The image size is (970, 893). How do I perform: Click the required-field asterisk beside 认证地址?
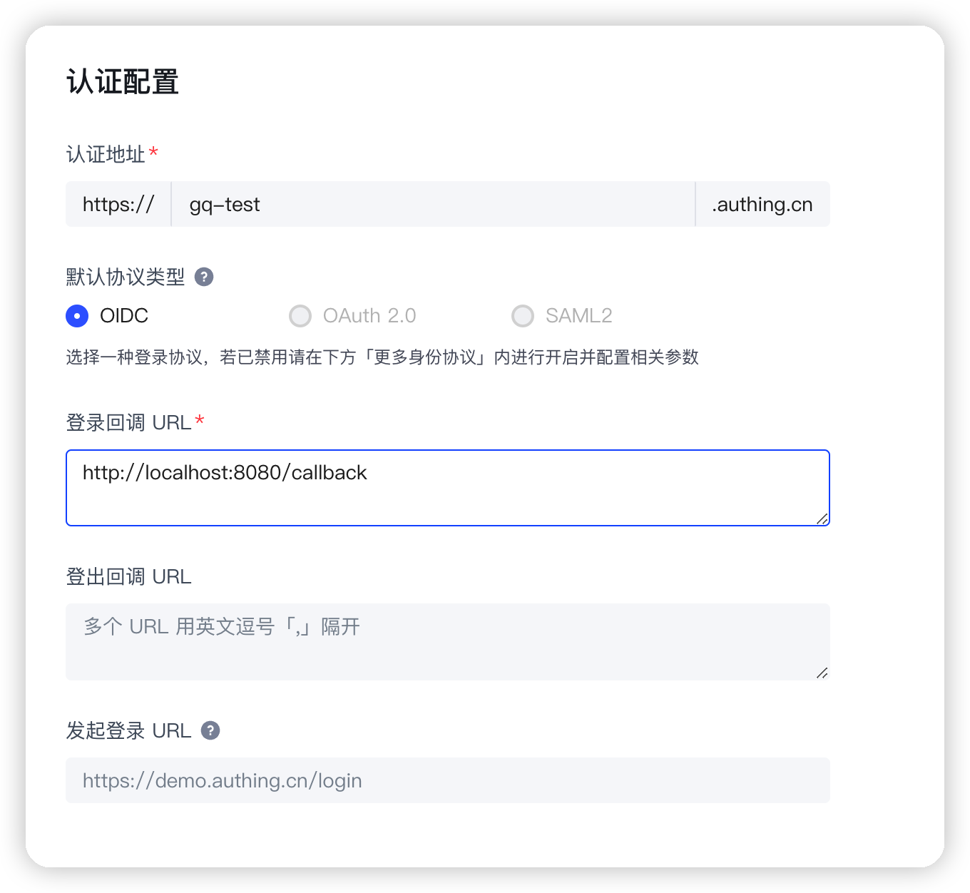pos(154,151)
